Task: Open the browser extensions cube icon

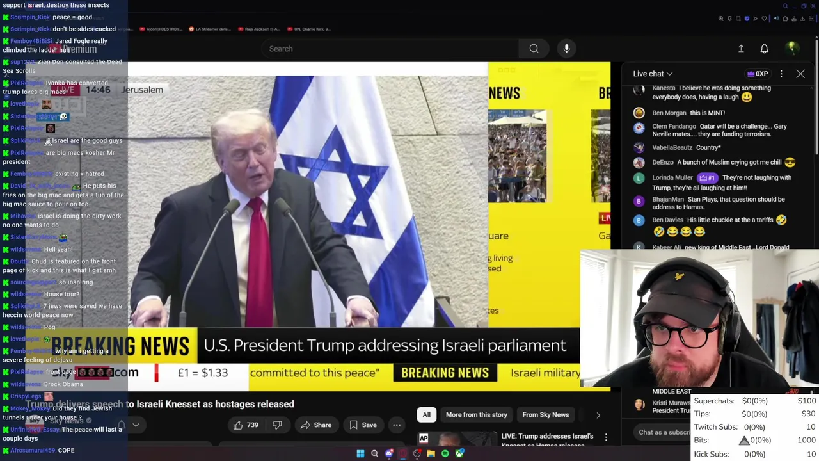Action: click(785, 19)
